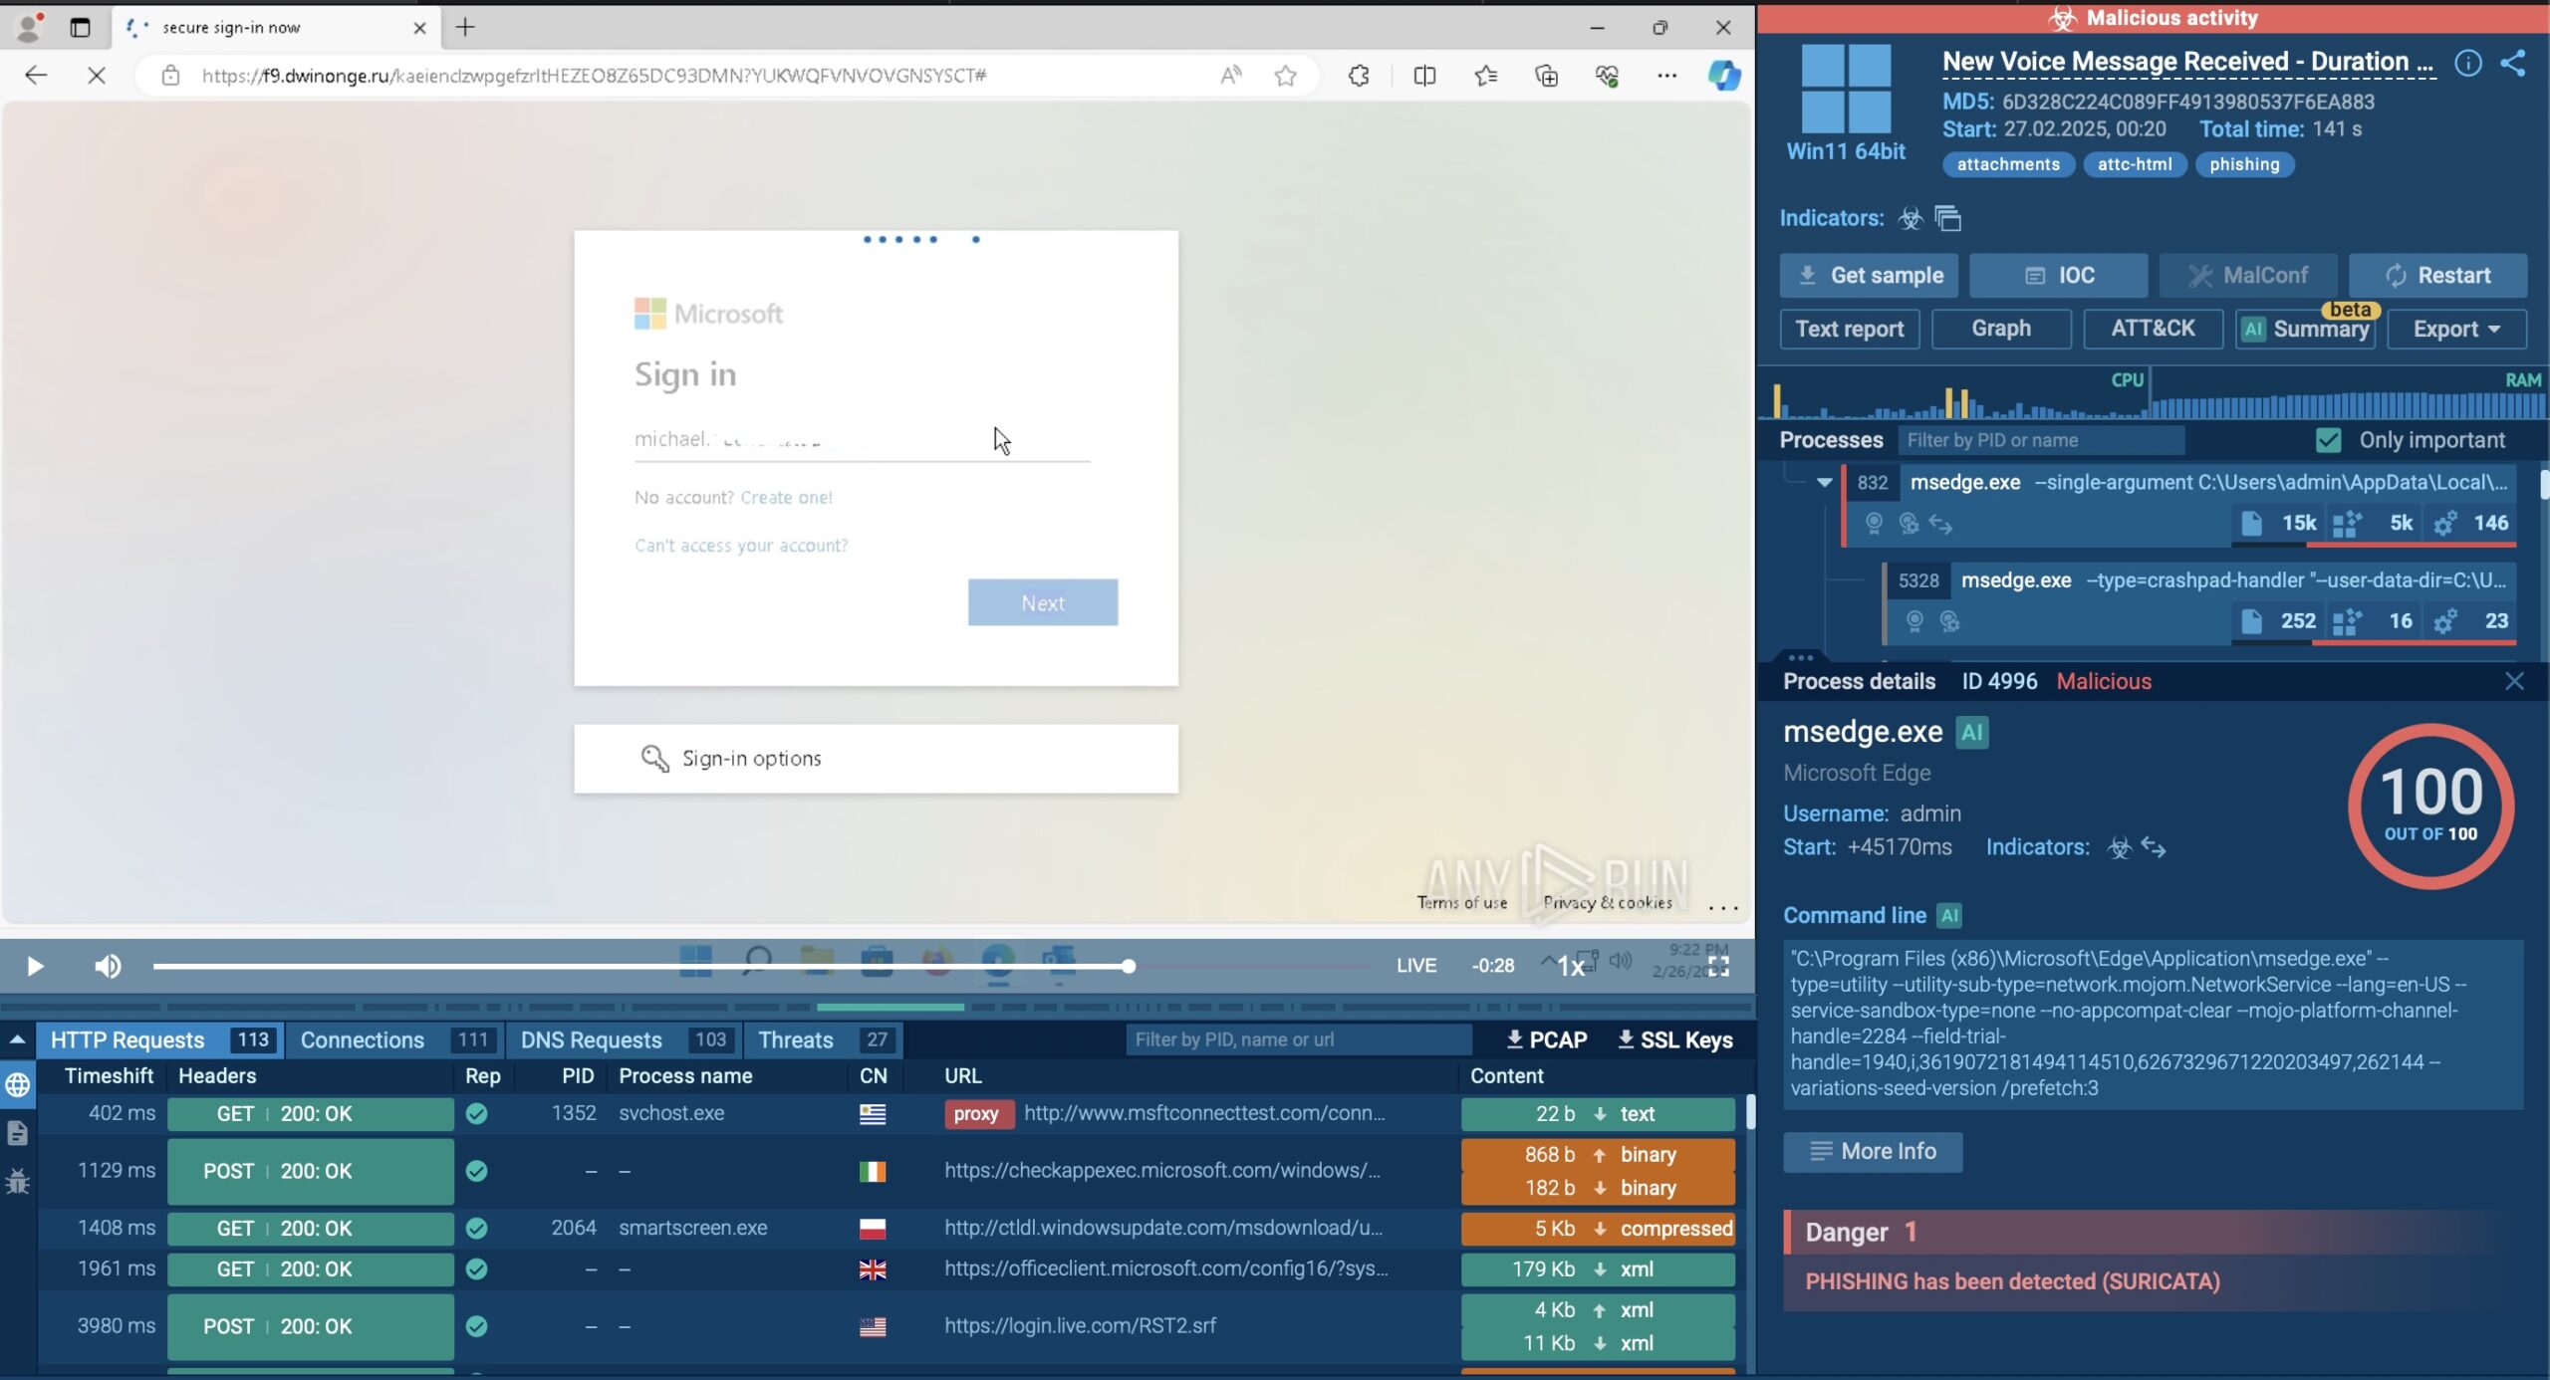Select the files sidebar icon

18,1133
